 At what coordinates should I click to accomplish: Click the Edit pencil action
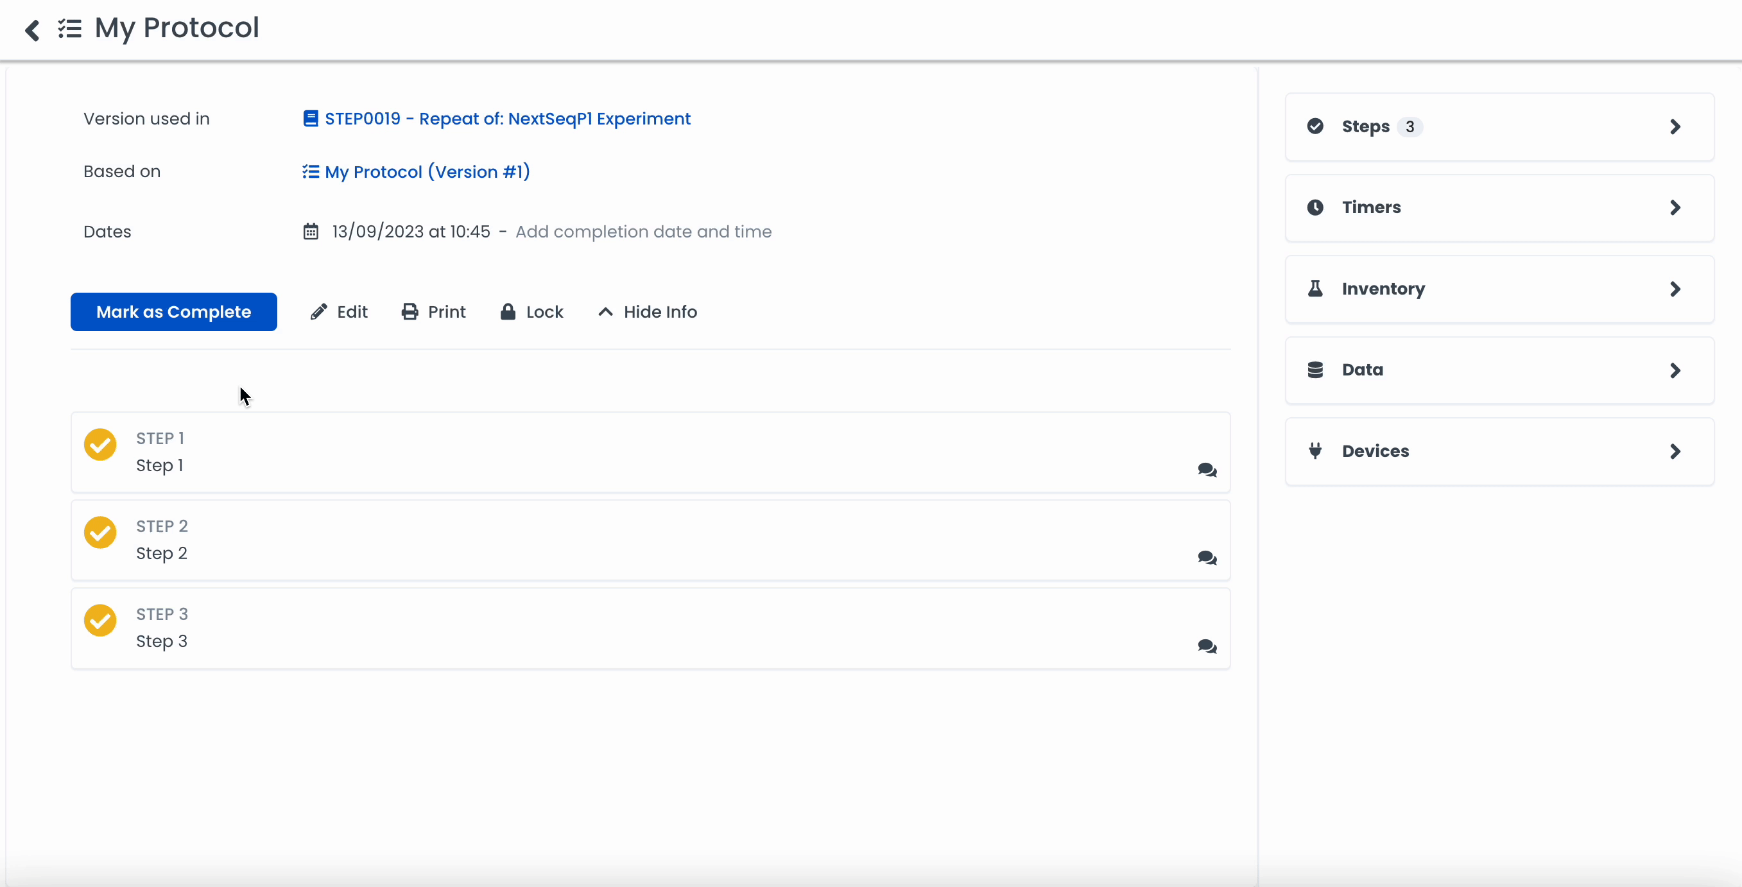click(x=339, y=312)
